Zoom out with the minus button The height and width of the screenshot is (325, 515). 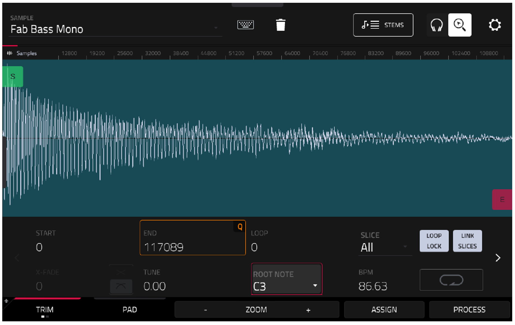click(205, 310)
